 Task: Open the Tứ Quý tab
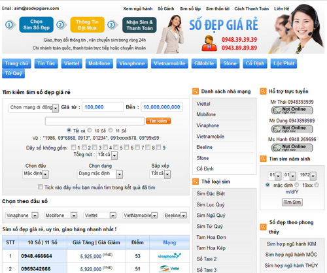[14, 73]
